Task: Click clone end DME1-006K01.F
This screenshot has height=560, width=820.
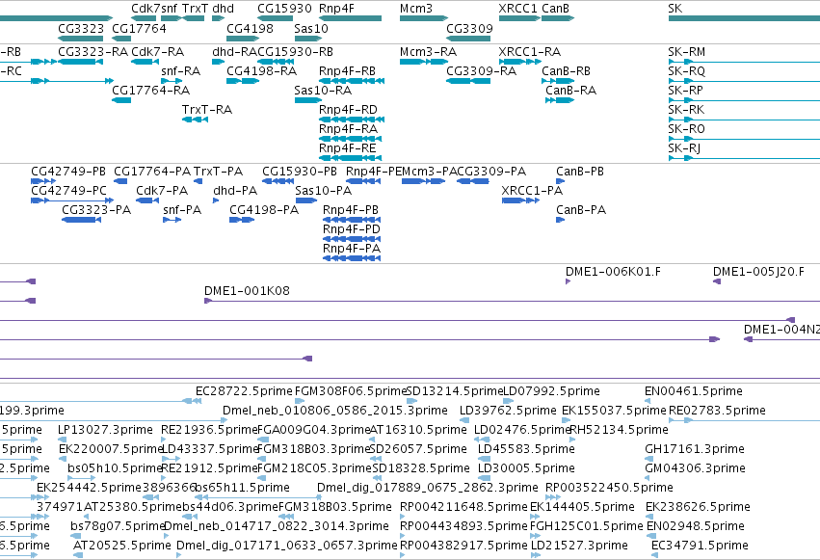Action: 568,281
